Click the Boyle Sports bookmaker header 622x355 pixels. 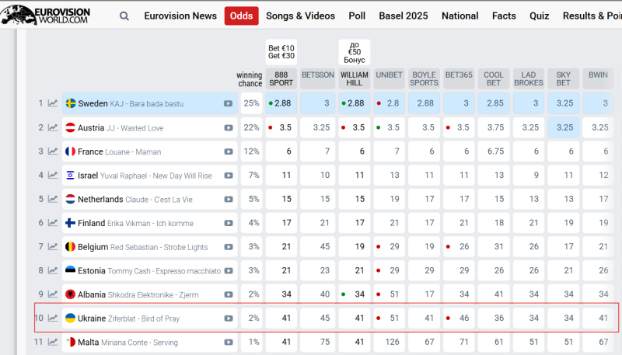pos(424,78)
